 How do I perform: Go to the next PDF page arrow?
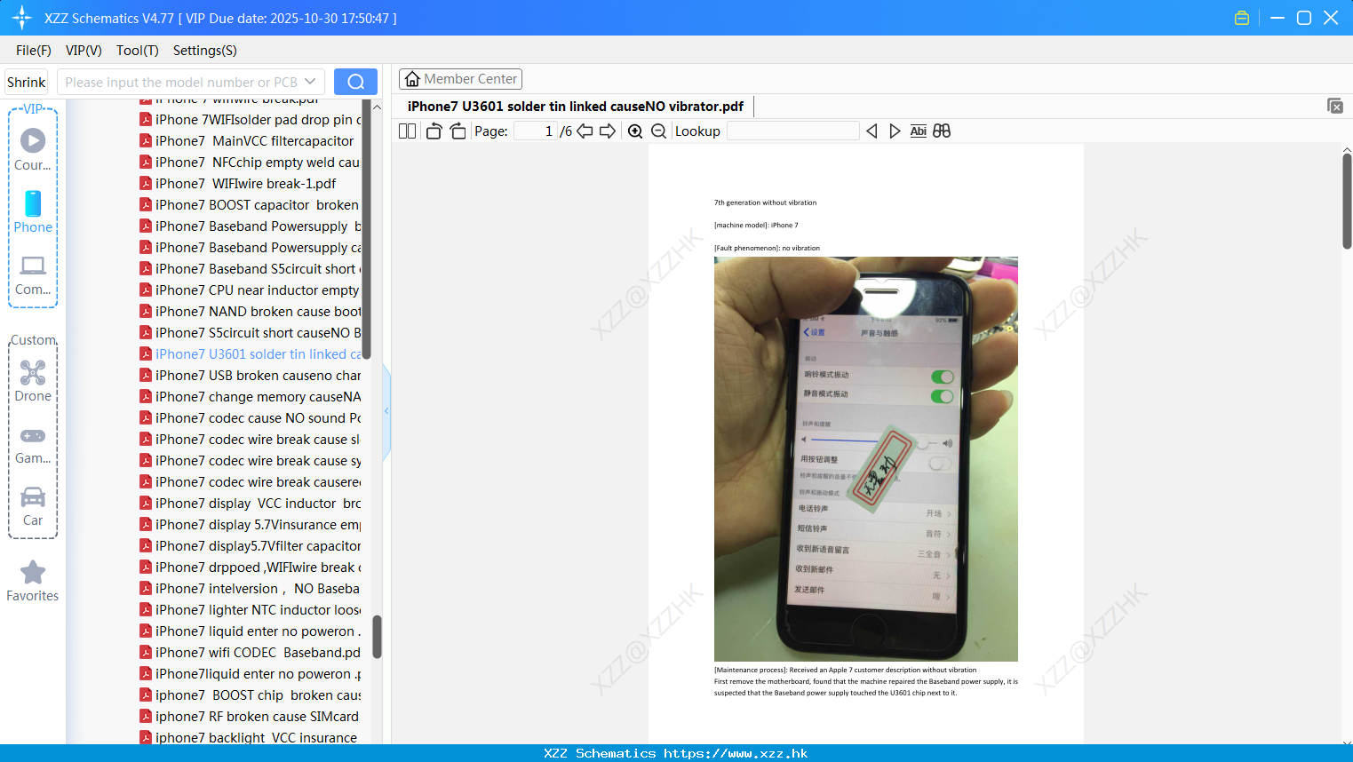click(608, 131)
